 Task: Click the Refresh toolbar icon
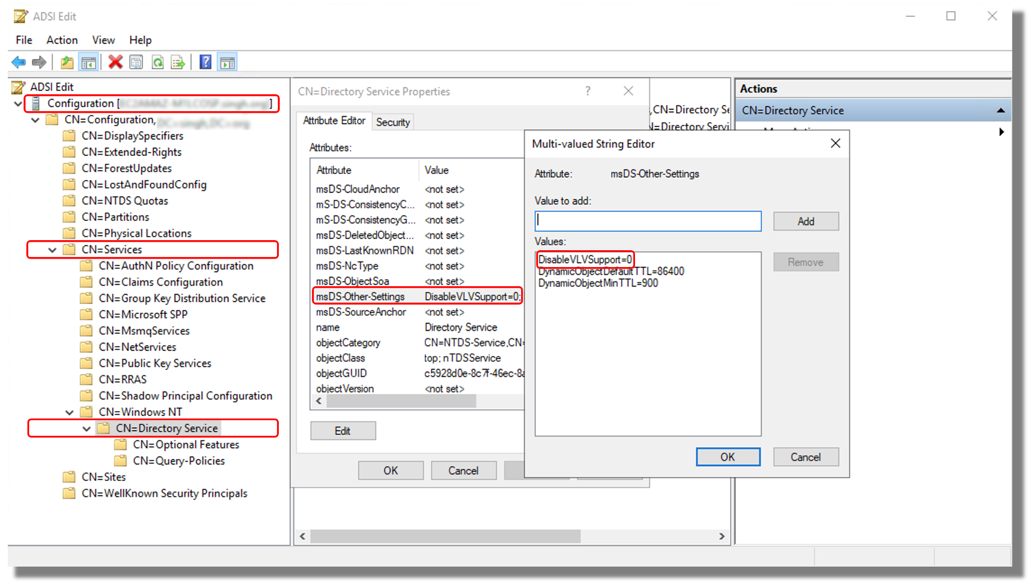pos(157,62)
